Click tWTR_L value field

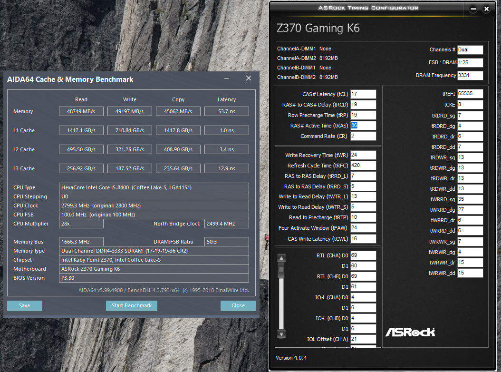tap(363, 196)
